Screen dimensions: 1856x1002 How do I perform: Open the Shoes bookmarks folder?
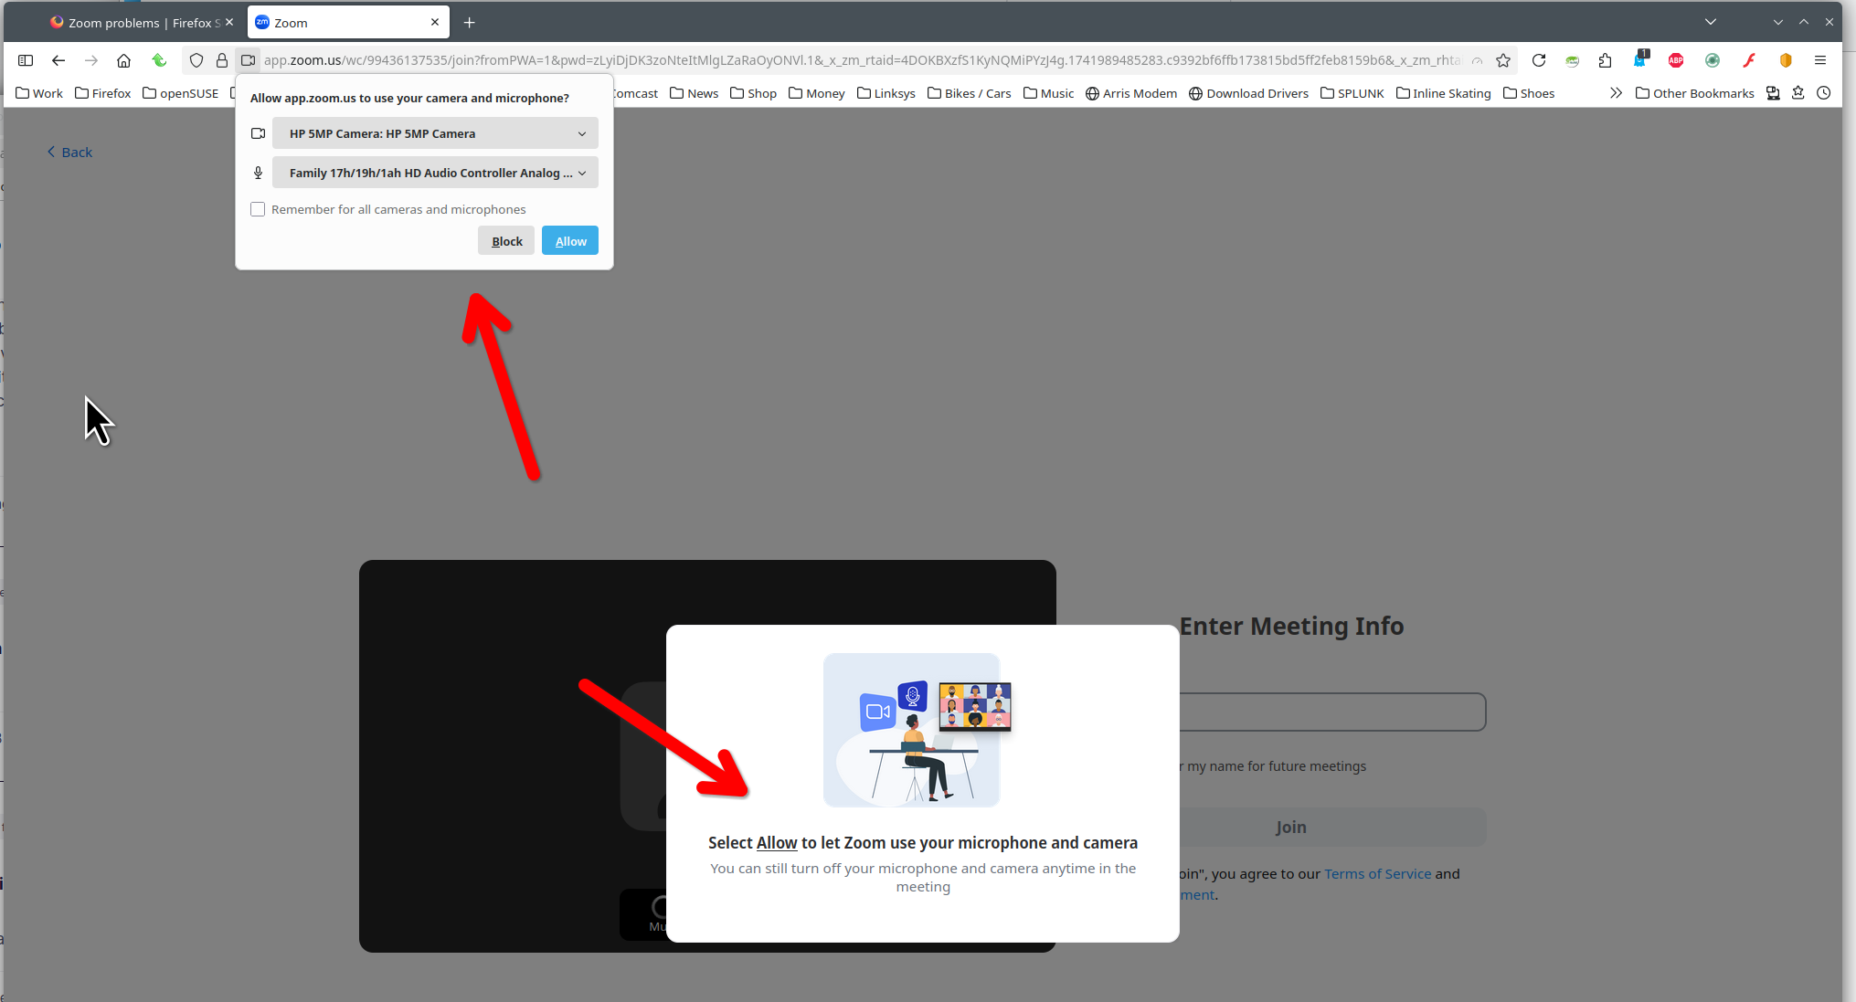pos(1528,93)
